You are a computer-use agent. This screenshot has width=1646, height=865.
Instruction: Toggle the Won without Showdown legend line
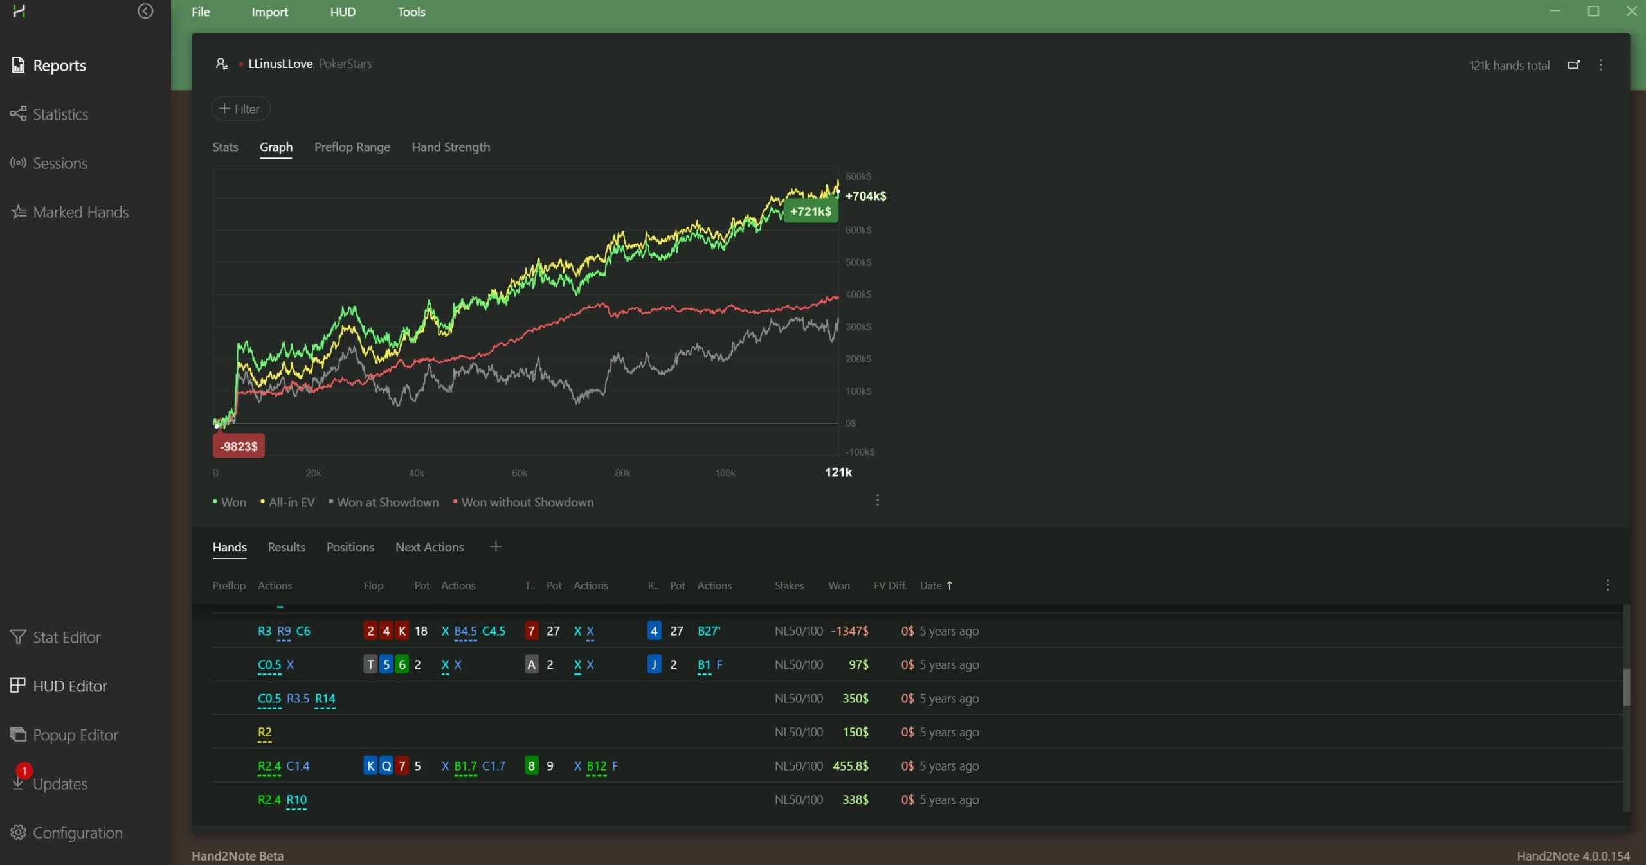[x=527, y=503]
